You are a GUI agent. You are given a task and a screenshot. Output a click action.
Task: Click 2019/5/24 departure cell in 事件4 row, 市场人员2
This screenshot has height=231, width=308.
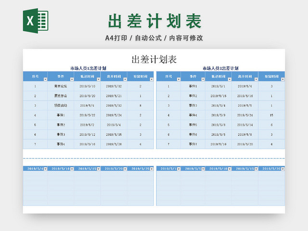click(245, 115)
